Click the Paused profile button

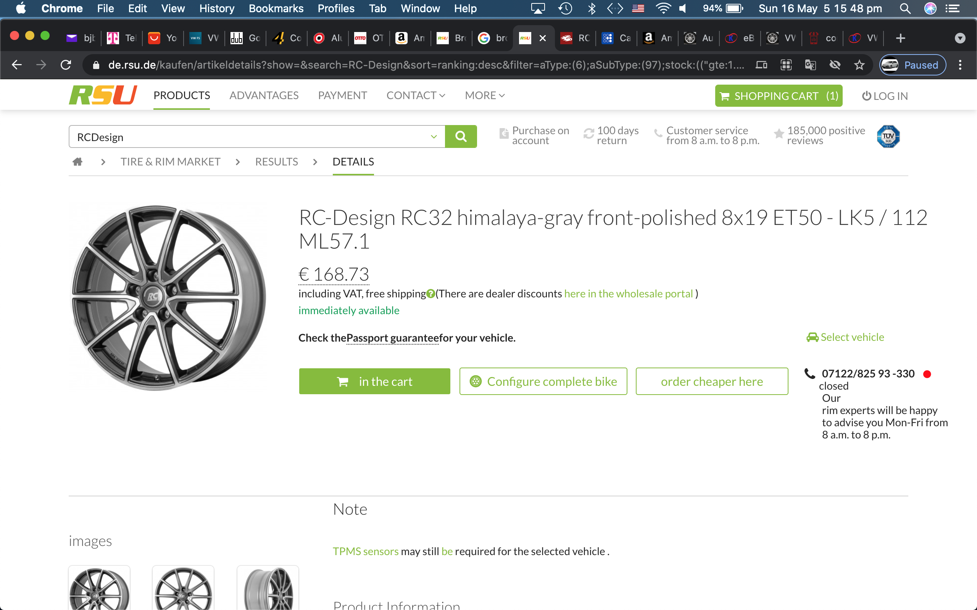[913, 64]
